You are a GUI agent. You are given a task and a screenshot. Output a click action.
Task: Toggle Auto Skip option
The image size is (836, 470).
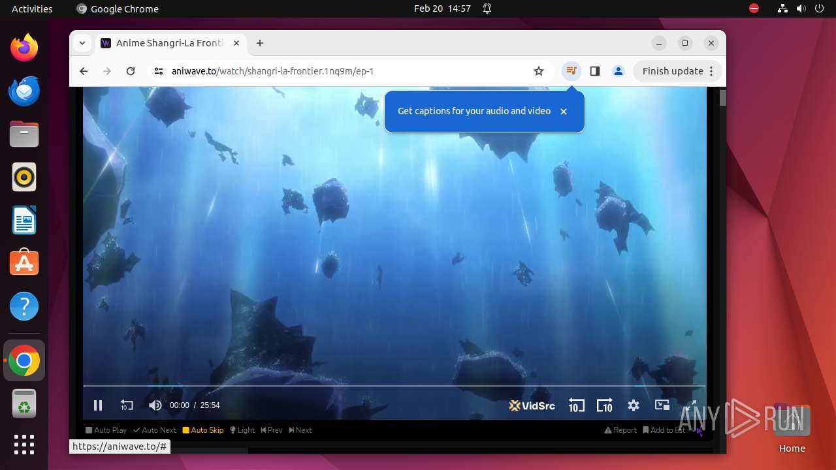pos(203,430)
